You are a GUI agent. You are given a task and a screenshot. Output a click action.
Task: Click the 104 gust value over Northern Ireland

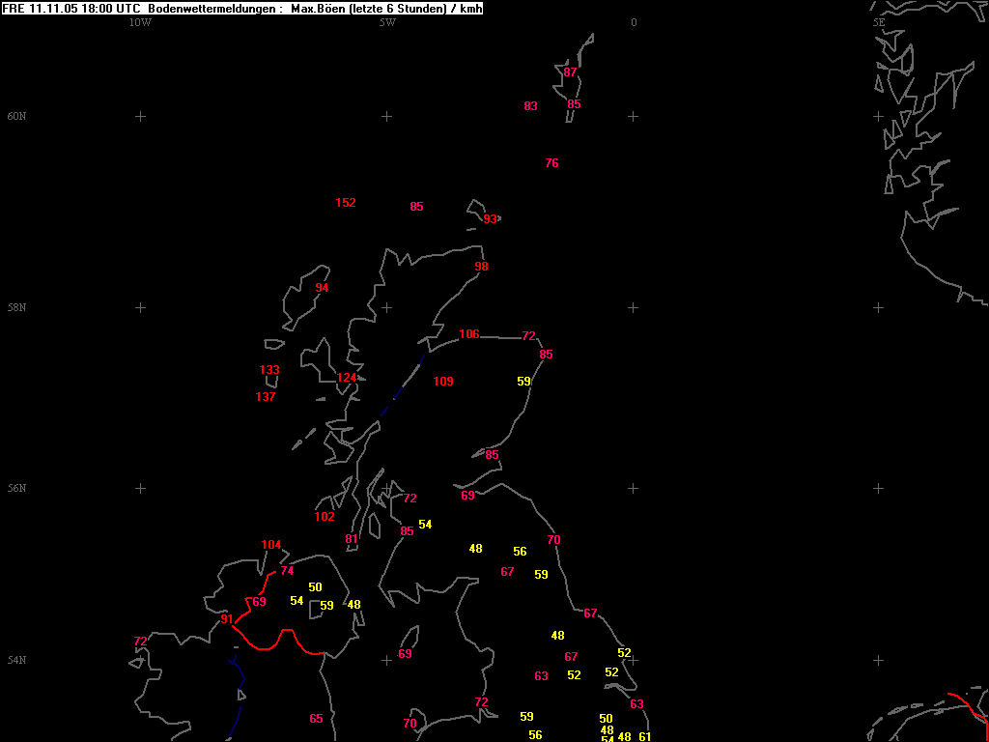click(x=271, y=545)
